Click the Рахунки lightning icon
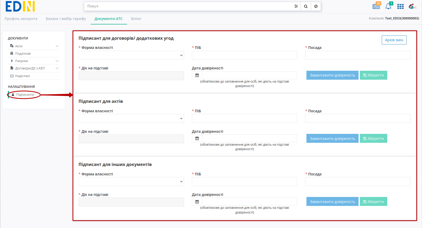The height and width of the screenshot is (228, 422). (12, 61)
